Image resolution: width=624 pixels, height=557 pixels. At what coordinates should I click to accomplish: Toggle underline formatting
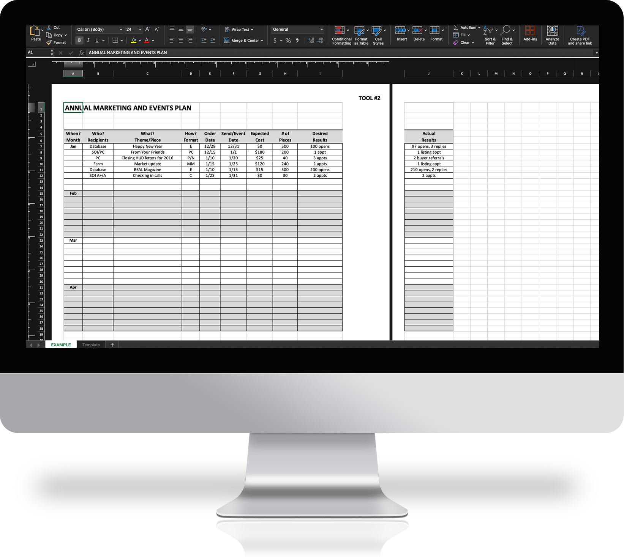coord(96,40)
